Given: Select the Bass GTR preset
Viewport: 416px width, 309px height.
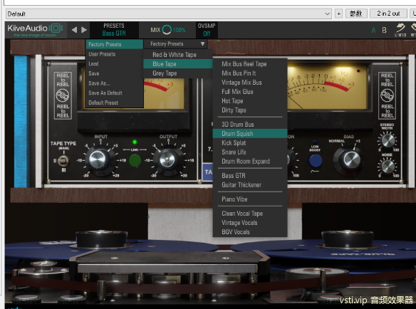Looking at the screenshot, I should (250, 176).
